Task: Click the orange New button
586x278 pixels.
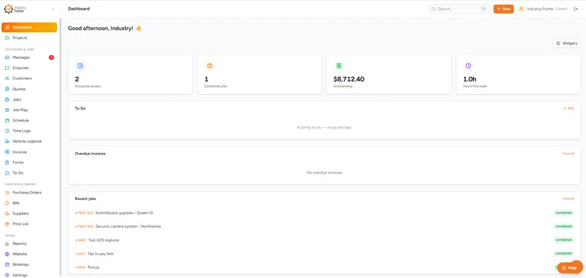Action: (x=503, y=9)
